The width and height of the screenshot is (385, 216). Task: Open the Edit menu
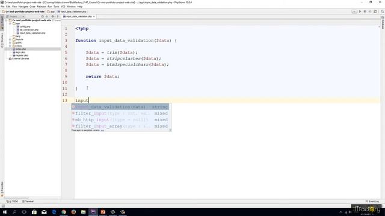pyautogui.click(x=8, y=7)
